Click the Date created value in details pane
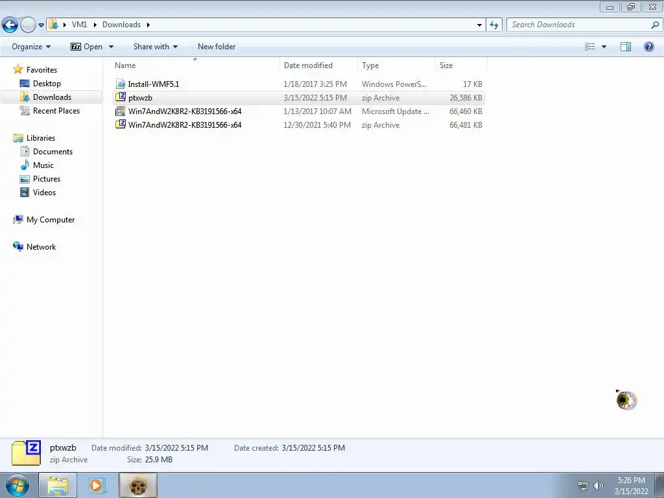 click(313, 447)
